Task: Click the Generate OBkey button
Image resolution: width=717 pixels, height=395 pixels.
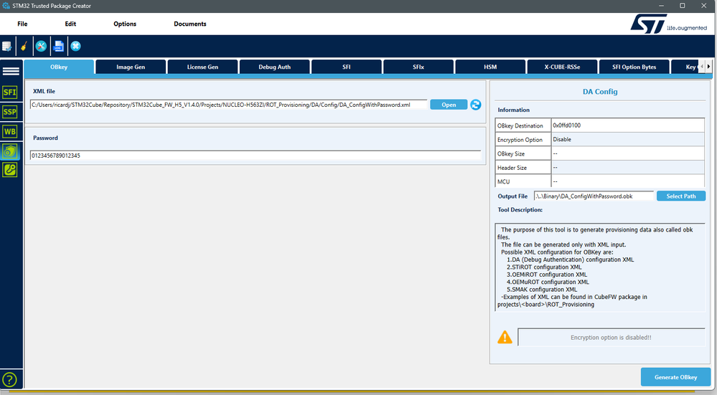Action: point(675,377)
